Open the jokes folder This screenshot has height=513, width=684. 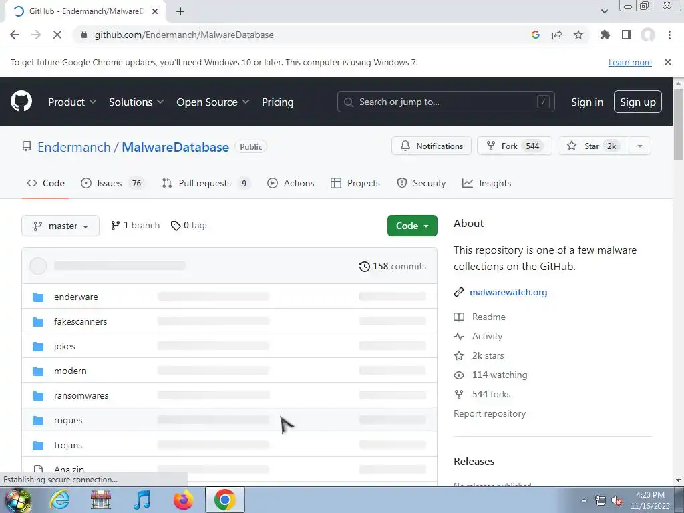click(65, 347)
